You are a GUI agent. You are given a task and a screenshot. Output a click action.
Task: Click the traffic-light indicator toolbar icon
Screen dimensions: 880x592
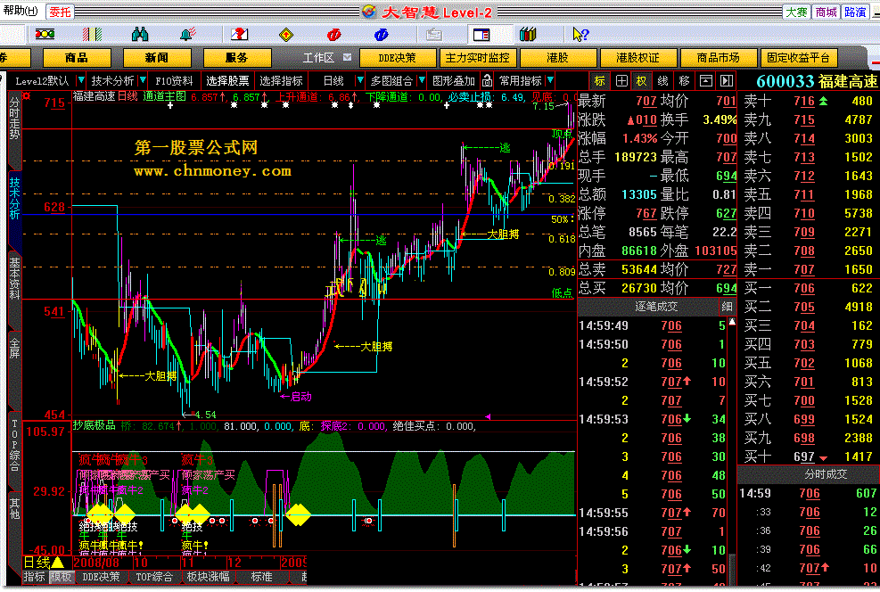pyautogui.click(x=45, y=35)
